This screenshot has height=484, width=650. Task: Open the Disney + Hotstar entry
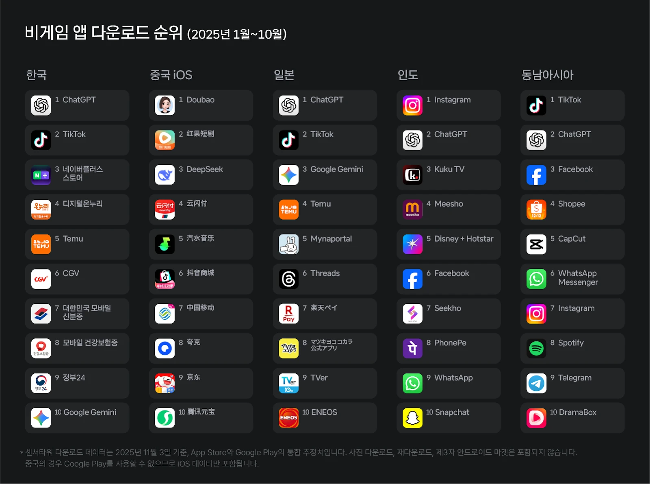click(x=448, y=244)
